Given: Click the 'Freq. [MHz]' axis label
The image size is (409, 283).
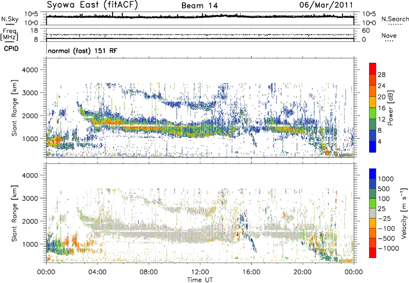Looking at the screenshot, I should click(x=9, y=35).
